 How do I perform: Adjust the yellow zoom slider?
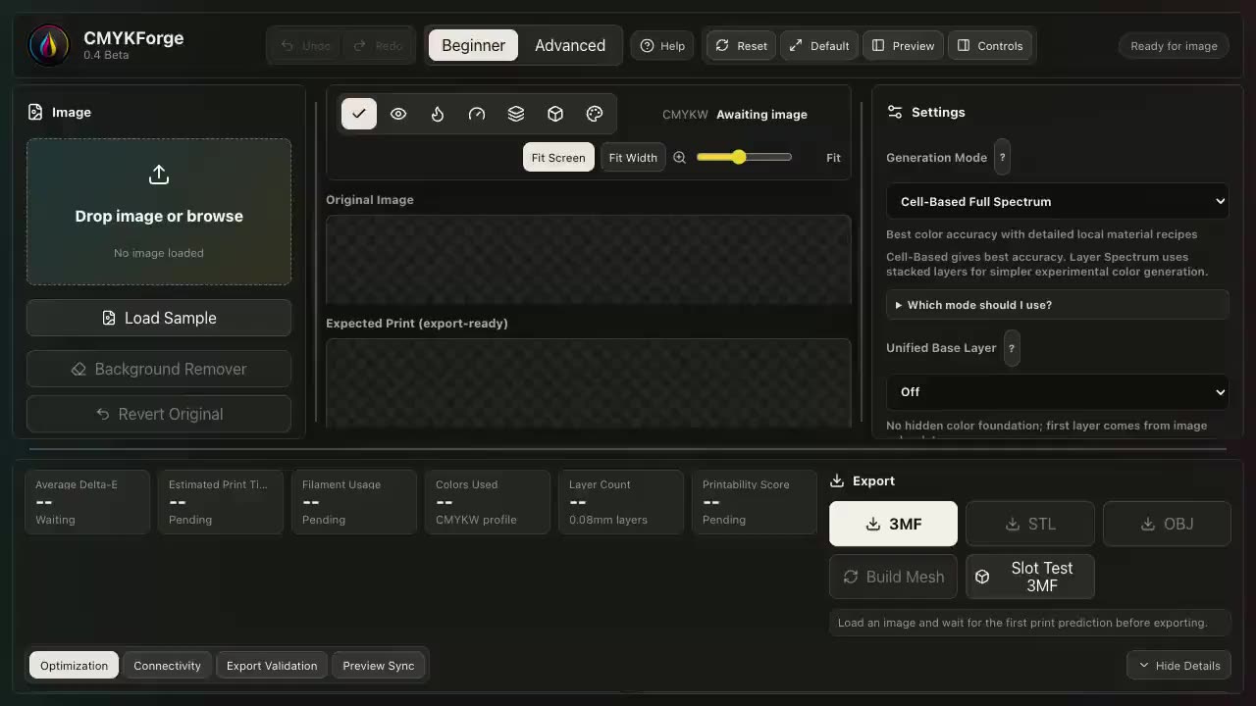click(x=744, y=157)
